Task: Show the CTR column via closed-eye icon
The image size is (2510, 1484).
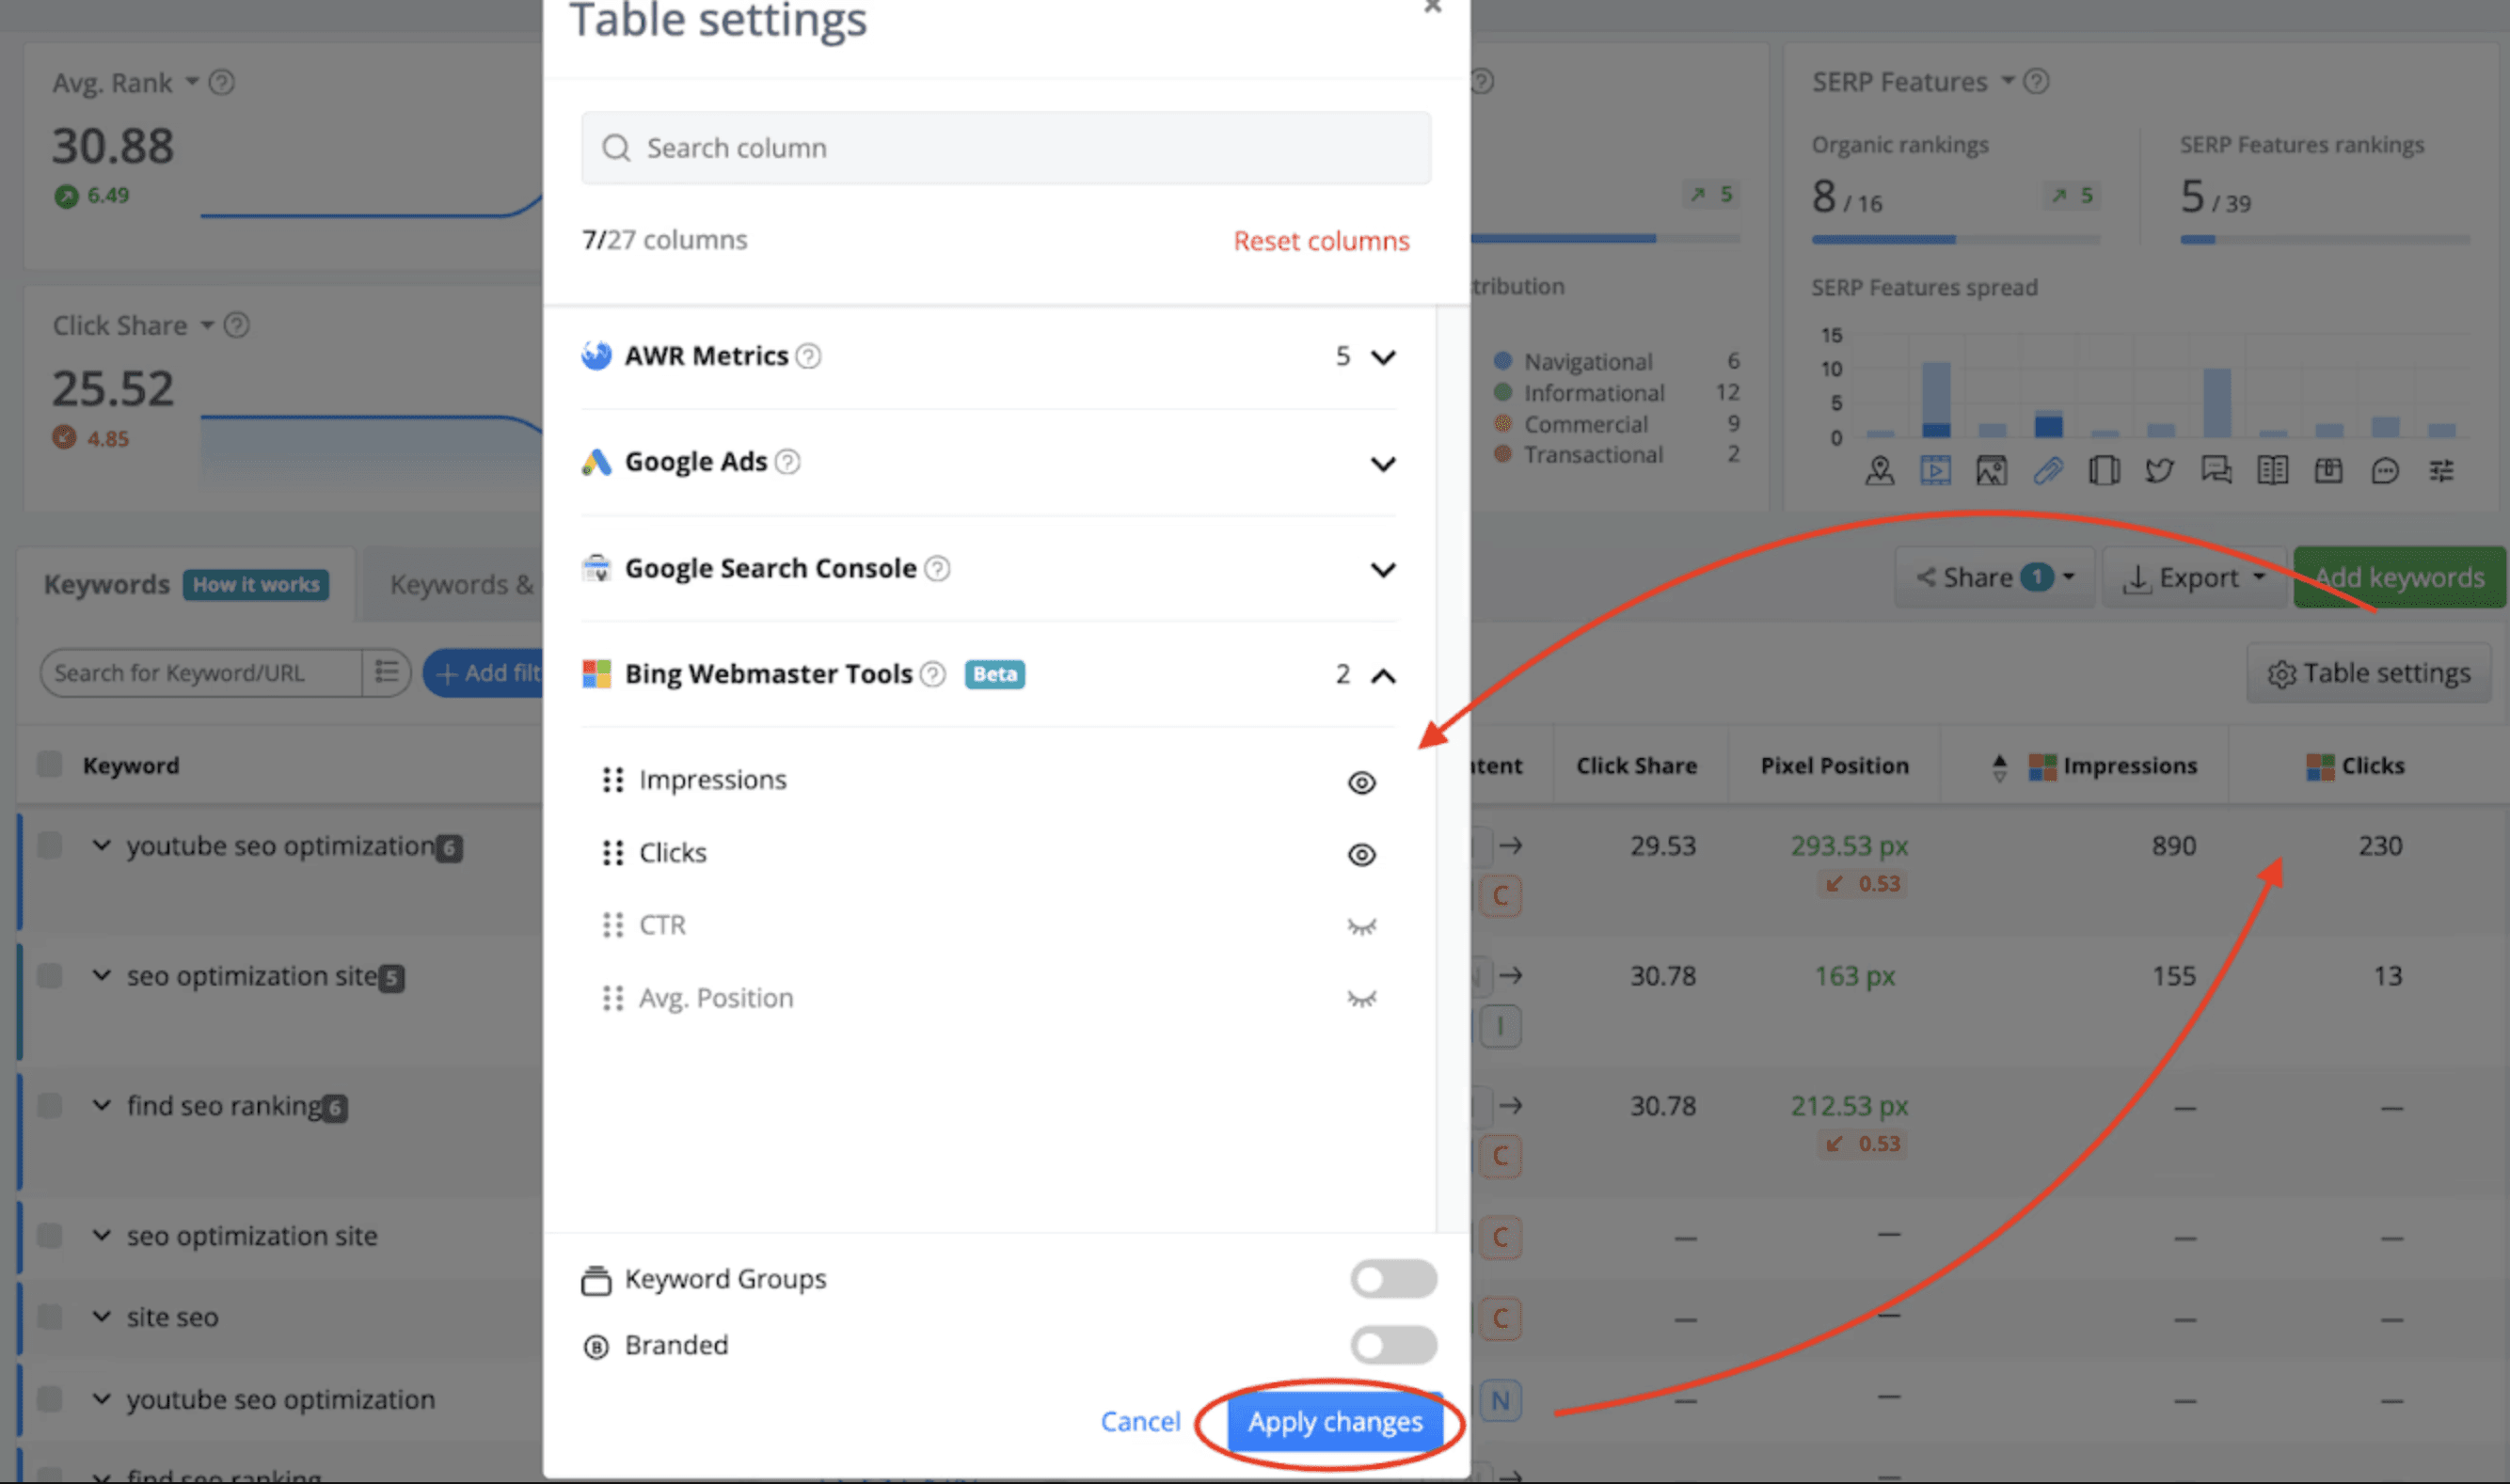Action: tap(1361, 927)
